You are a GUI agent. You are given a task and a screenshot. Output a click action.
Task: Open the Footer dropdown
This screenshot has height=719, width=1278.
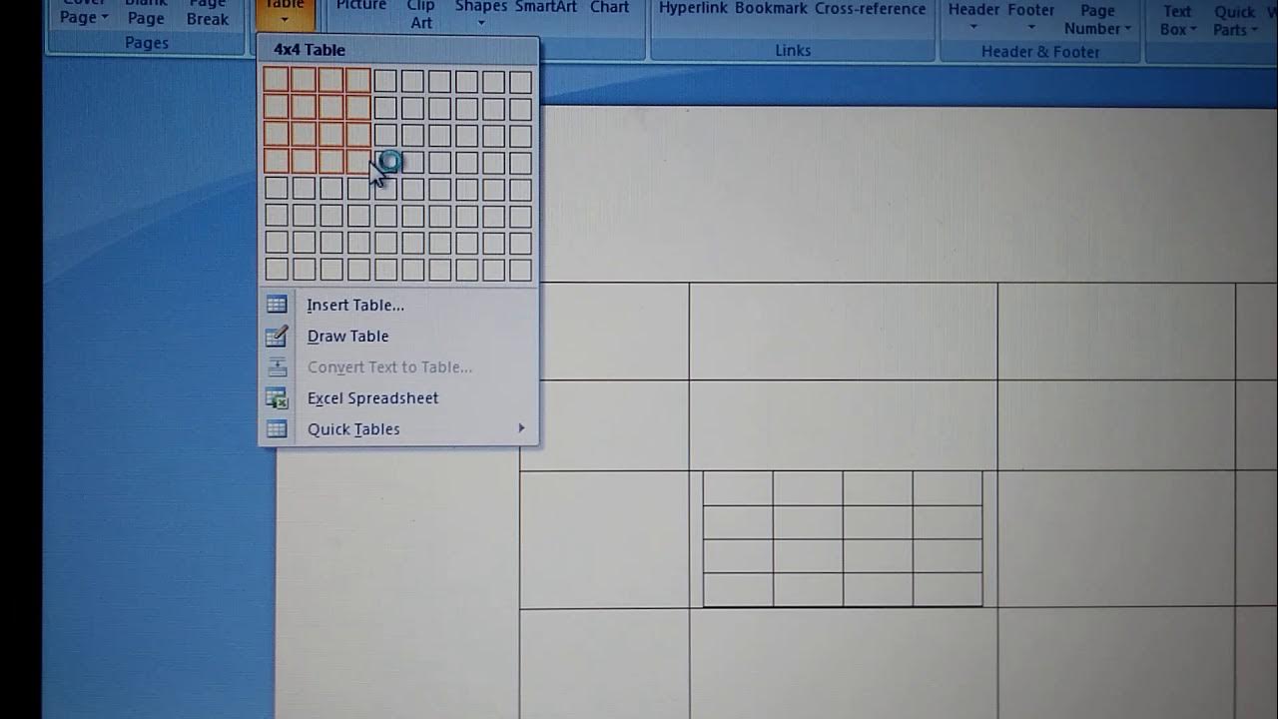coord(1031,15)
